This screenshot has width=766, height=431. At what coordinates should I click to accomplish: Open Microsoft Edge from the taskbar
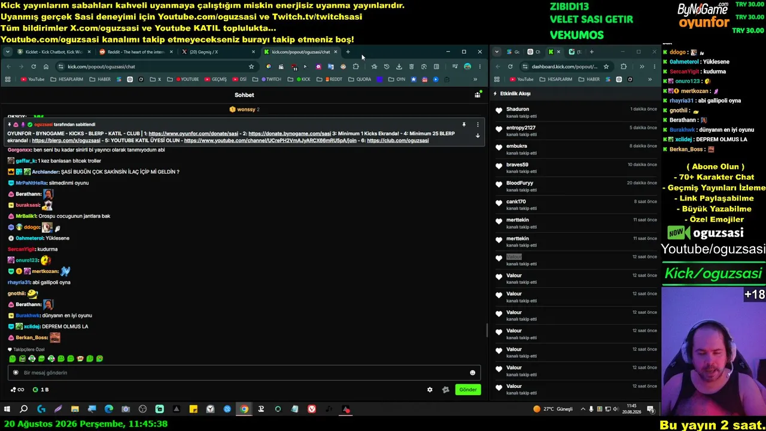pyautogui.click(x=108, y=409)
